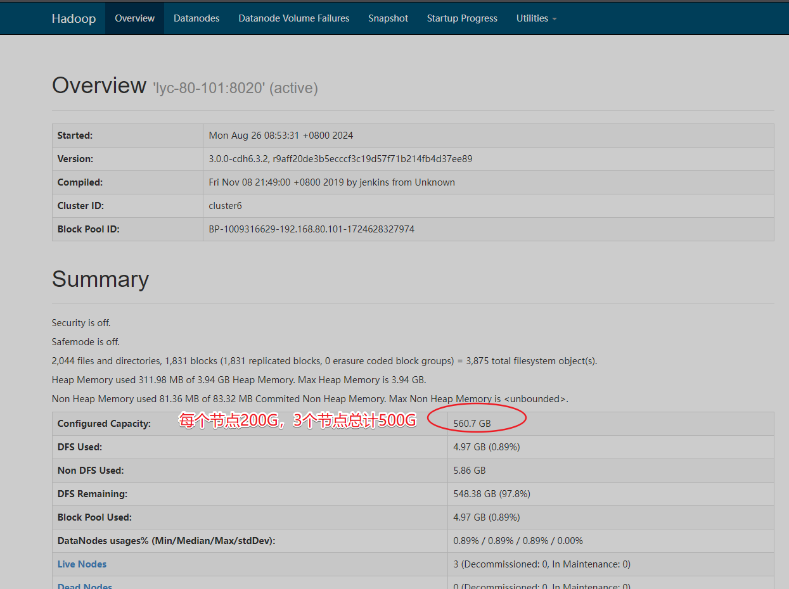Screen dimensions: 789x589
Task: Go to the Snapshot tab
Action: 388,18
